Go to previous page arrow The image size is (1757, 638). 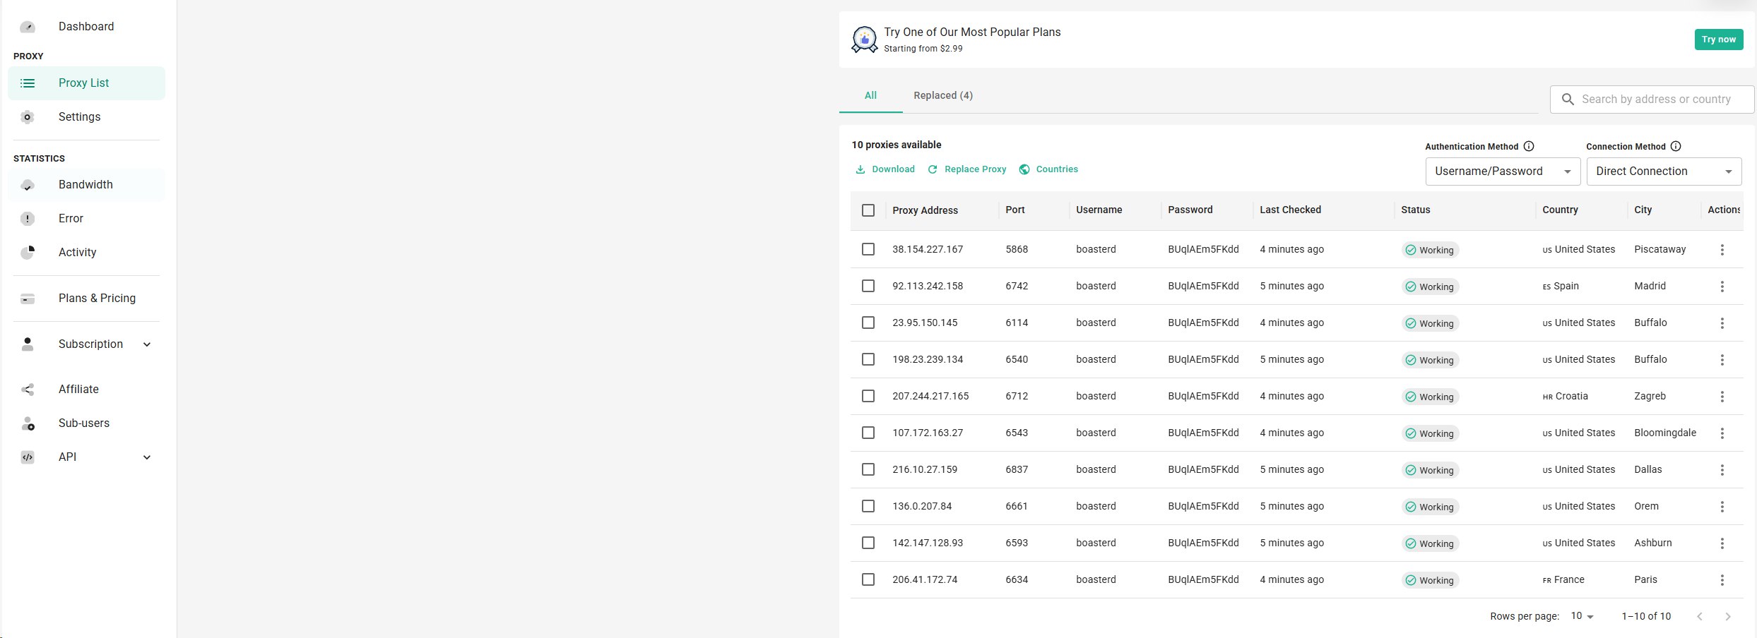pos(1700,617)
